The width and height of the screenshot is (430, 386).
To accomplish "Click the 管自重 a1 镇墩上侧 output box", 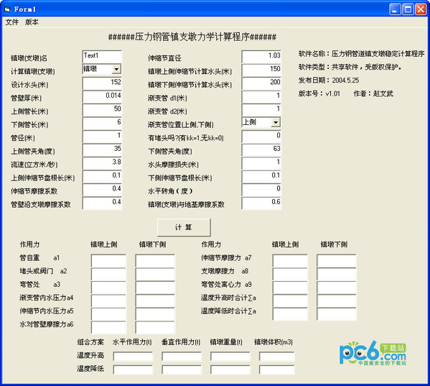I will click(x=108, y=260).
